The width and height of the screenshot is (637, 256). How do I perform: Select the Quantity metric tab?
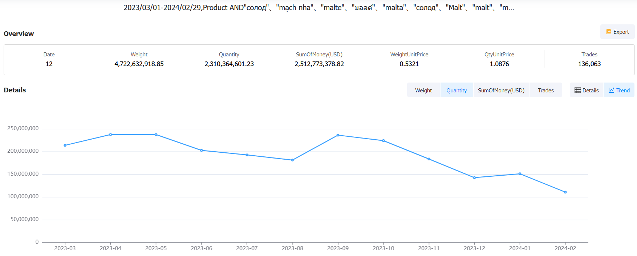pyautogui.click(x=457, y=90)
